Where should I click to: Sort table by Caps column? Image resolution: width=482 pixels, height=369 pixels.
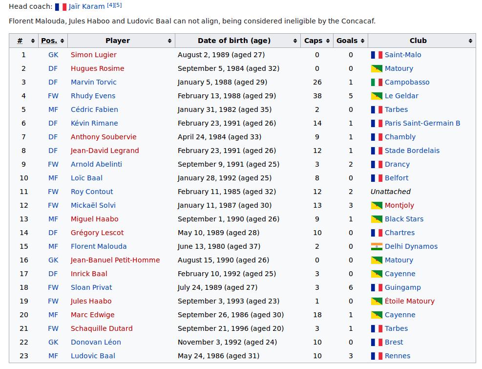pos(316,41)
